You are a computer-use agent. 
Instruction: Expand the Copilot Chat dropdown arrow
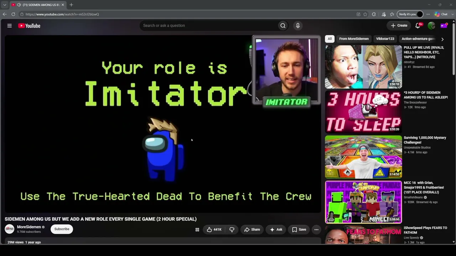(x=452, y=14)
